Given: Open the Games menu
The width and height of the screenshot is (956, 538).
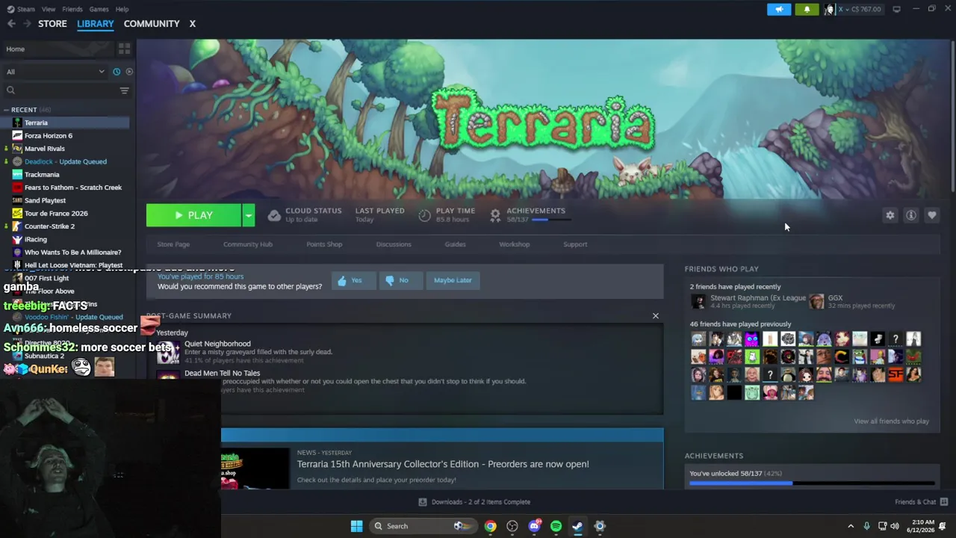Looking at the screenshot, I should point(99,9).
